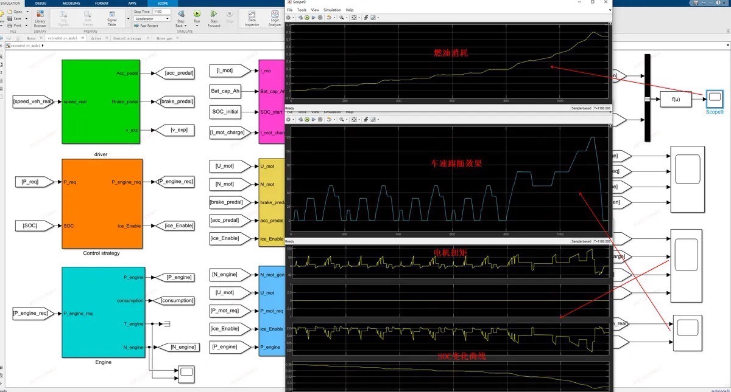Open the Help menu in Scope9
Screen dimensions: 731x392
coord(350,10)
